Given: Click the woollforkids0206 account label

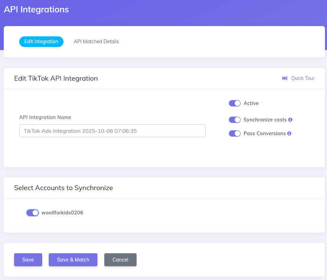Looking at the screenshot, I should 62,212.
